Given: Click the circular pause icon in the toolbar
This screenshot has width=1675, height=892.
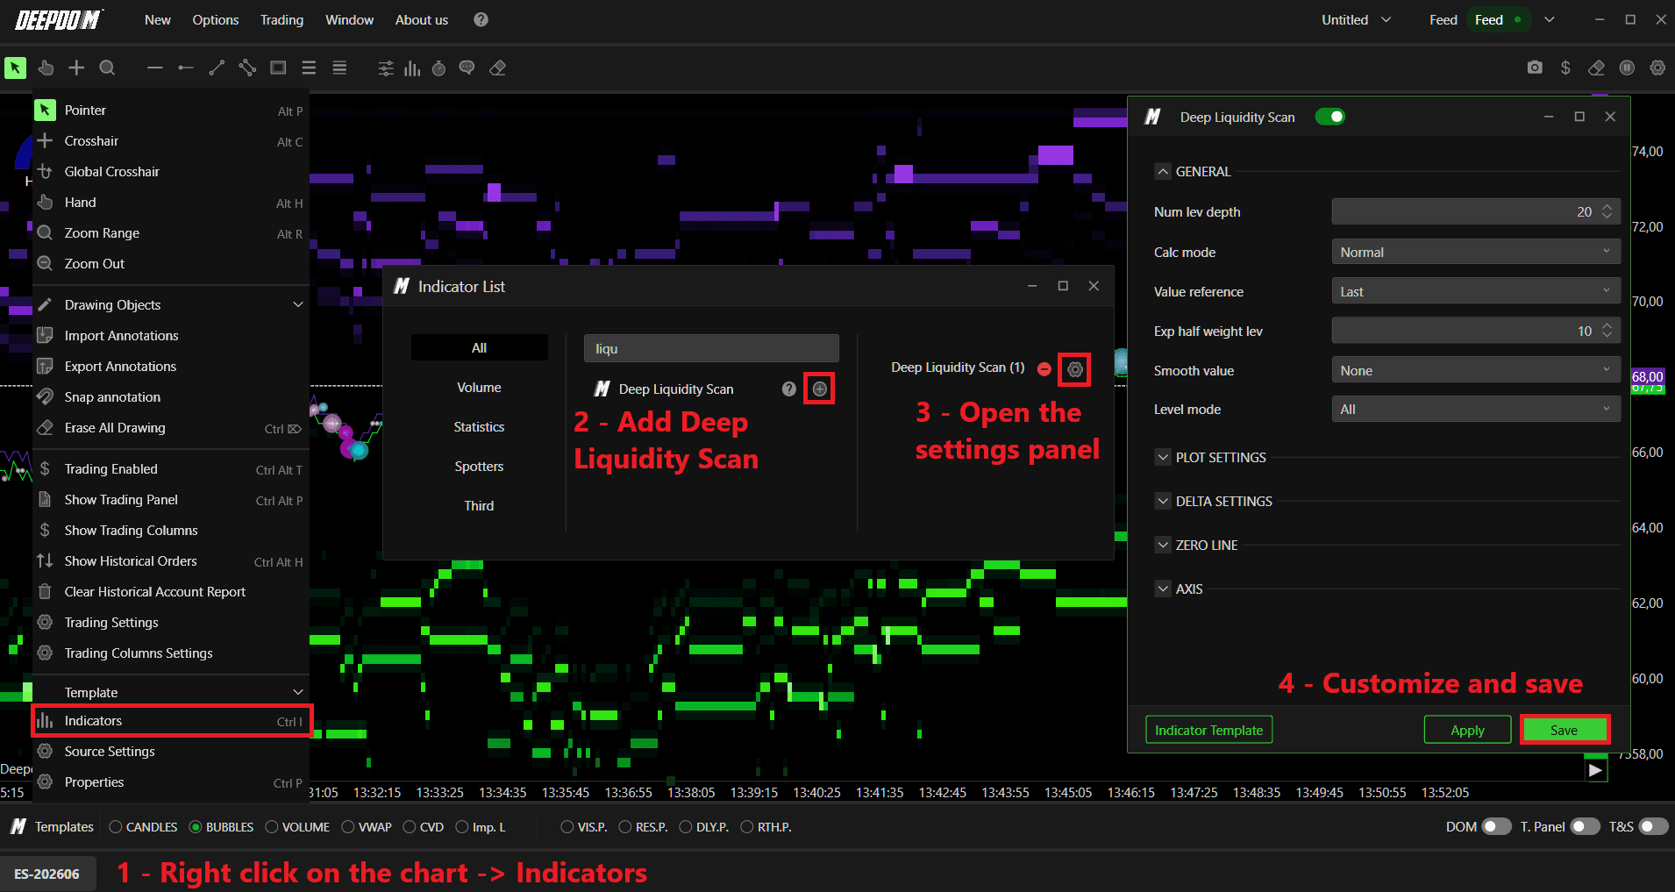Looking at the screenshot, I should coord(1627,68).
